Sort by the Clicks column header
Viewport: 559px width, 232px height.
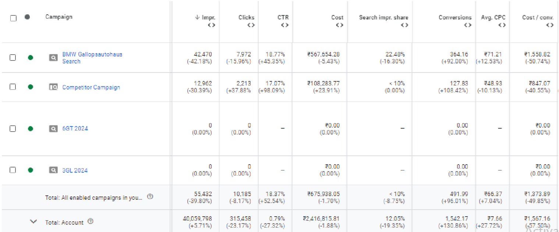246,17
